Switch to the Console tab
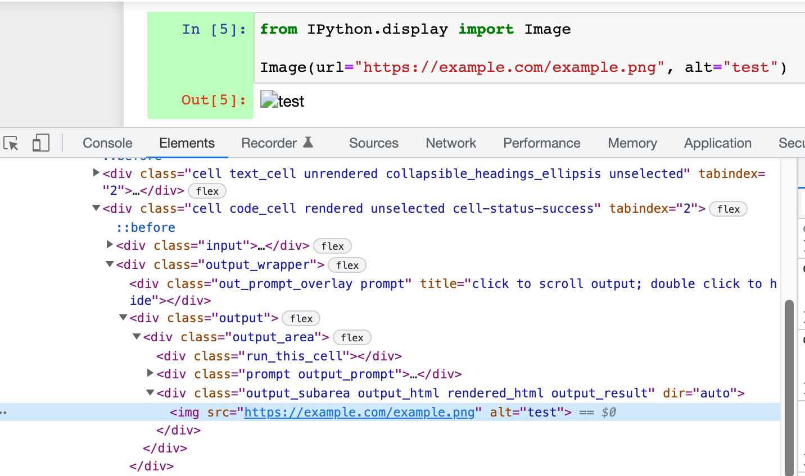Image resolution: width=805 pixels, height=476 pixels. (107, 143)
